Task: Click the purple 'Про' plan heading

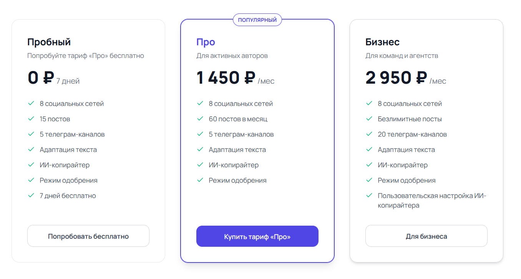Action: pos(206,42)
